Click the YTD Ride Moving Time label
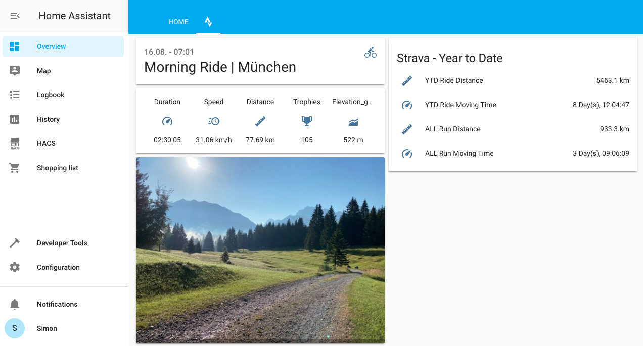643x346 pixels. pos(461,105)
